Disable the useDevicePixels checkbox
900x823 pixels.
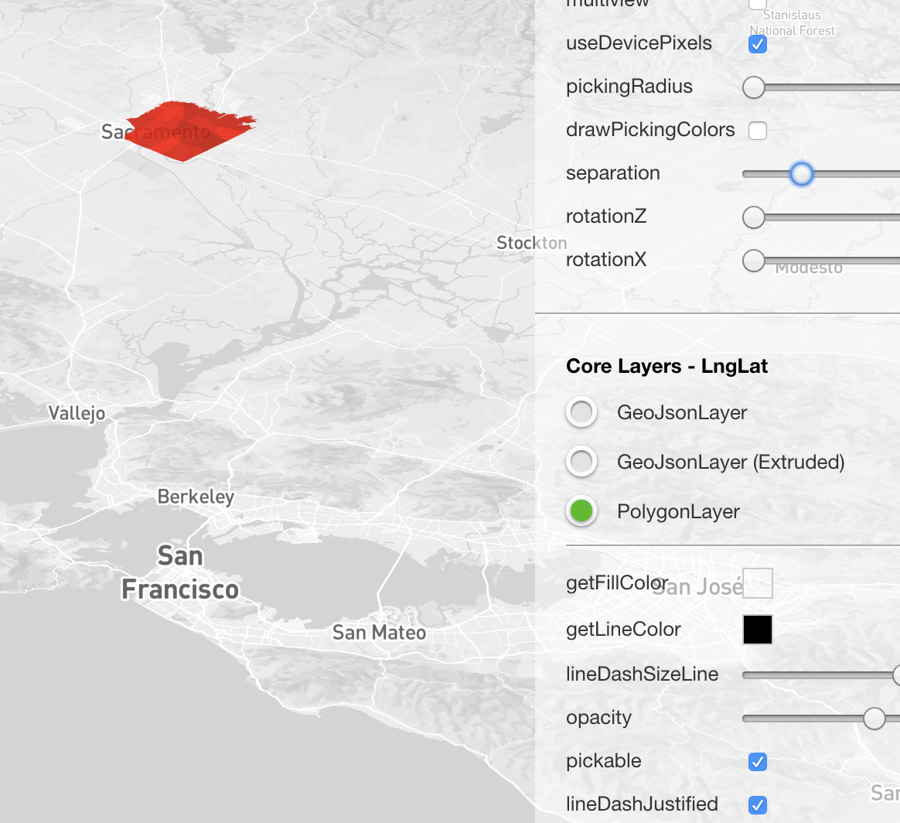click(x=758, y=44)
